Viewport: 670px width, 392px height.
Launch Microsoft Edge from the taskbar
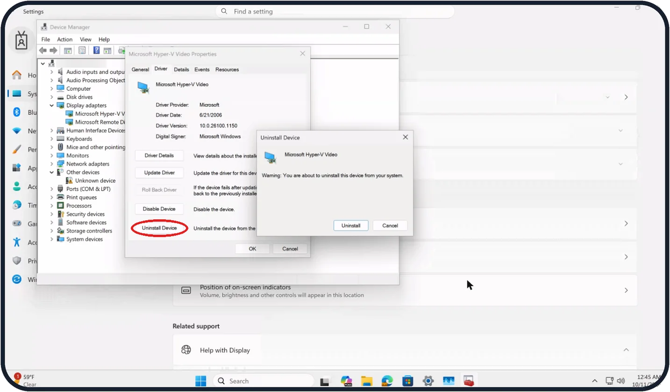(x=387, y=381)
